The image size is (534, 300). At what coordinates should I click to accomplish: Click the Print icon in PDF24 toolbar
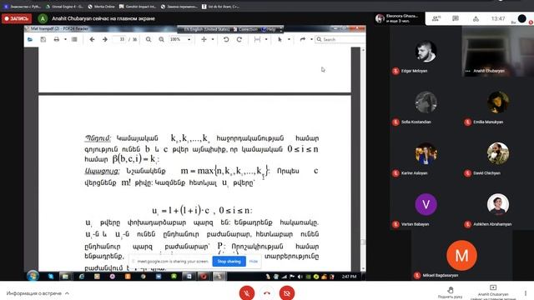tap(57, 39)
